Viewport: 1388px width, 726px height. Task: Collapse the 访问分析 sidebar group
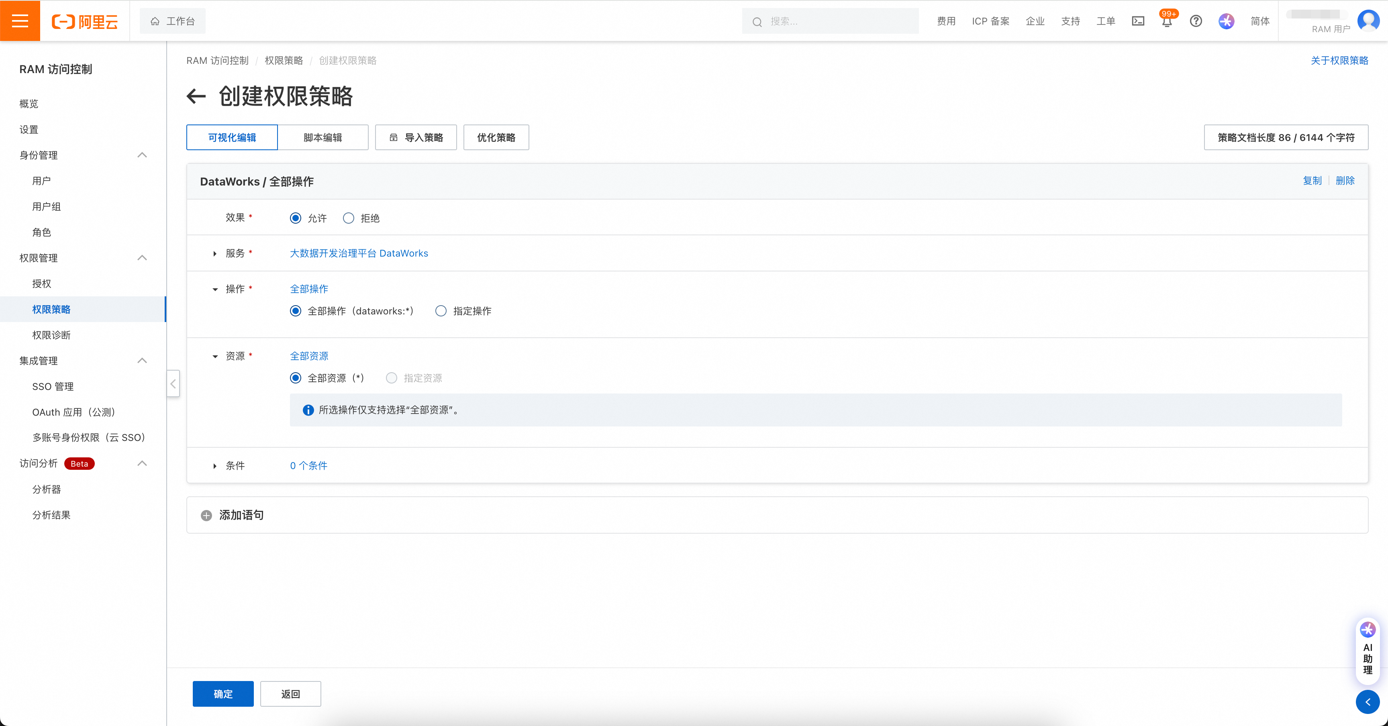click(142, 463)
